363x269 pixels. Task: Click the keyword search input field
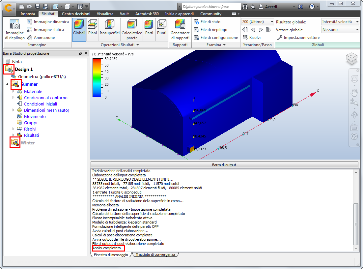(x=211, y=7)
